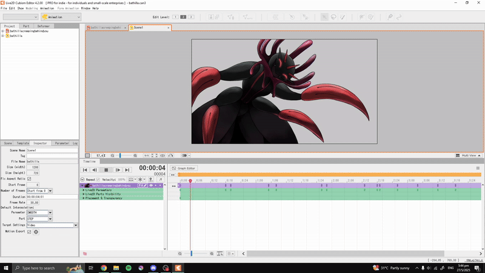This screenshot has width=485, height=273.
Task: Click the Frame Rate field
Action: click(33, 203)
